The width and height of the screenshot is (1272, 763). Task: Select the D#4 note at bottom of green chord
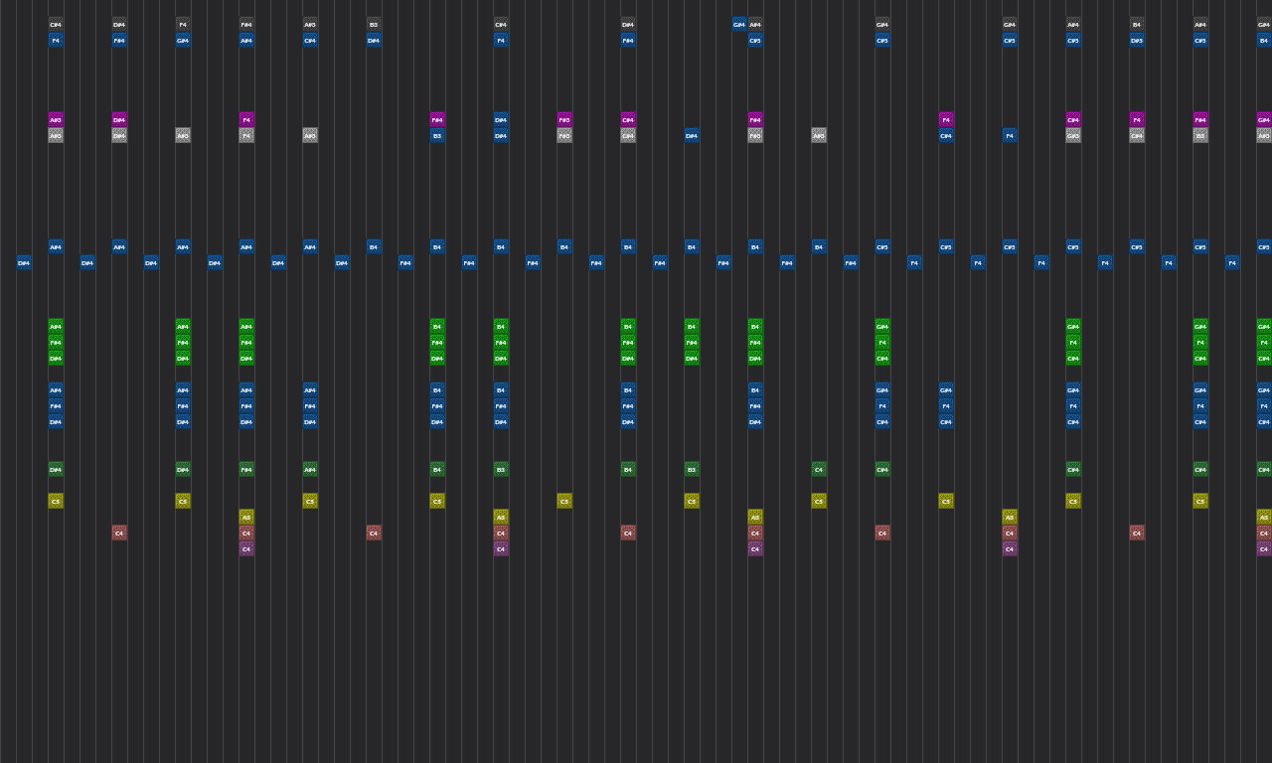55,359
